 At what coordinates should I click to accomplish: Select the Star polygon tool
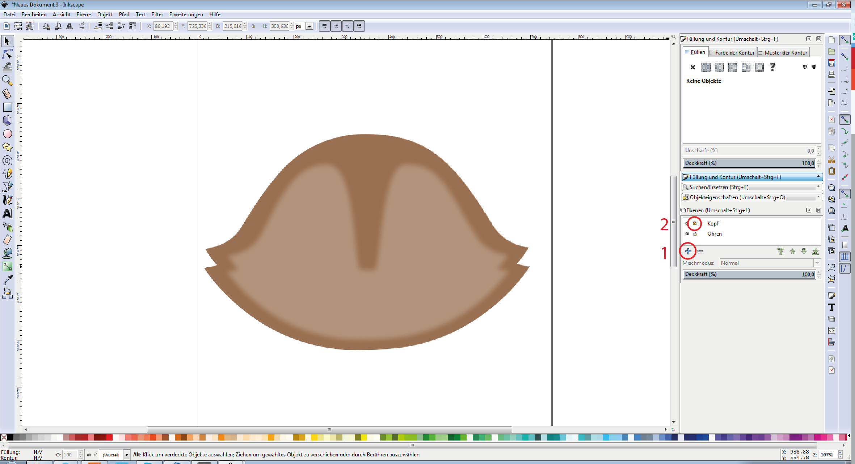(7, 147)
